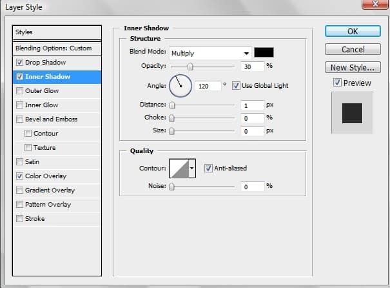Click the Cancel button

coord(353,49)
